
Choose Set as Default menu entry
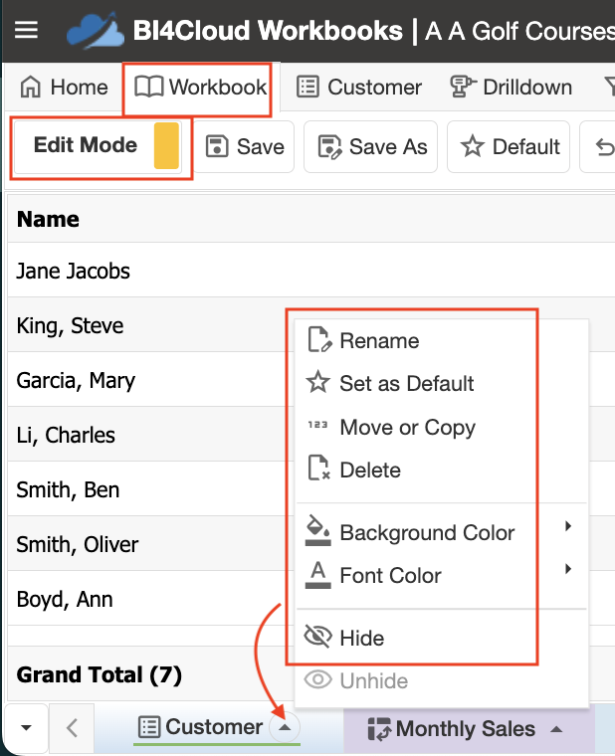(442, 384)
